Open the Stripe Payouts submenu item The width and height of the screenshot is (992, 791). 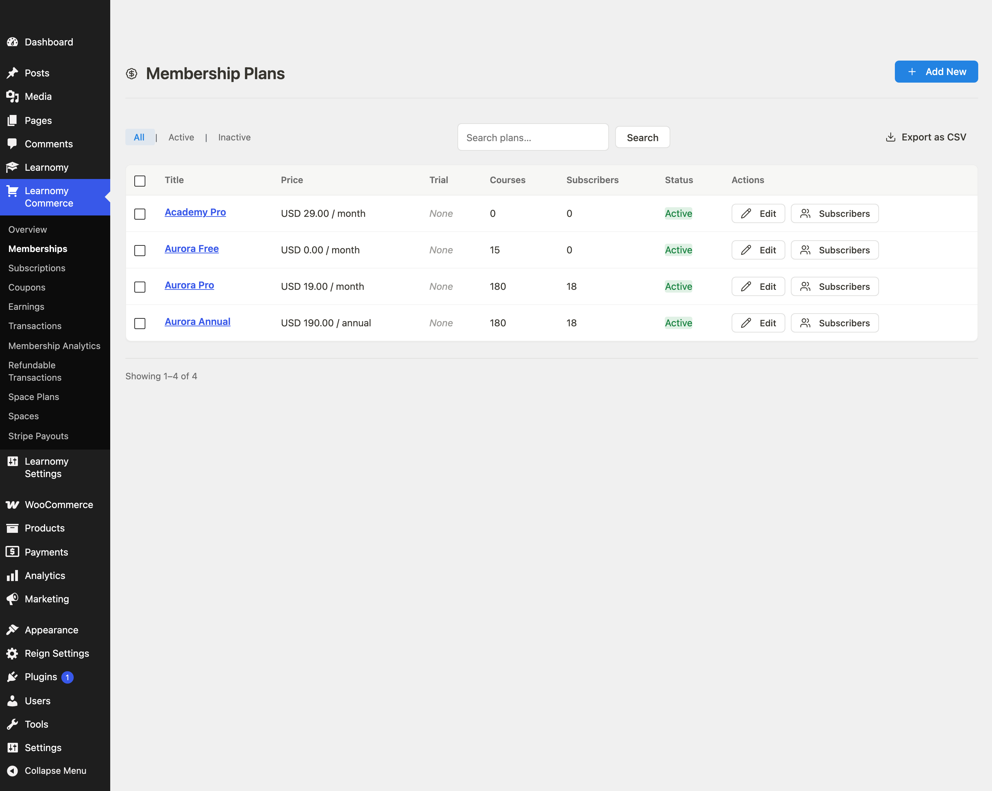[38, 436]
